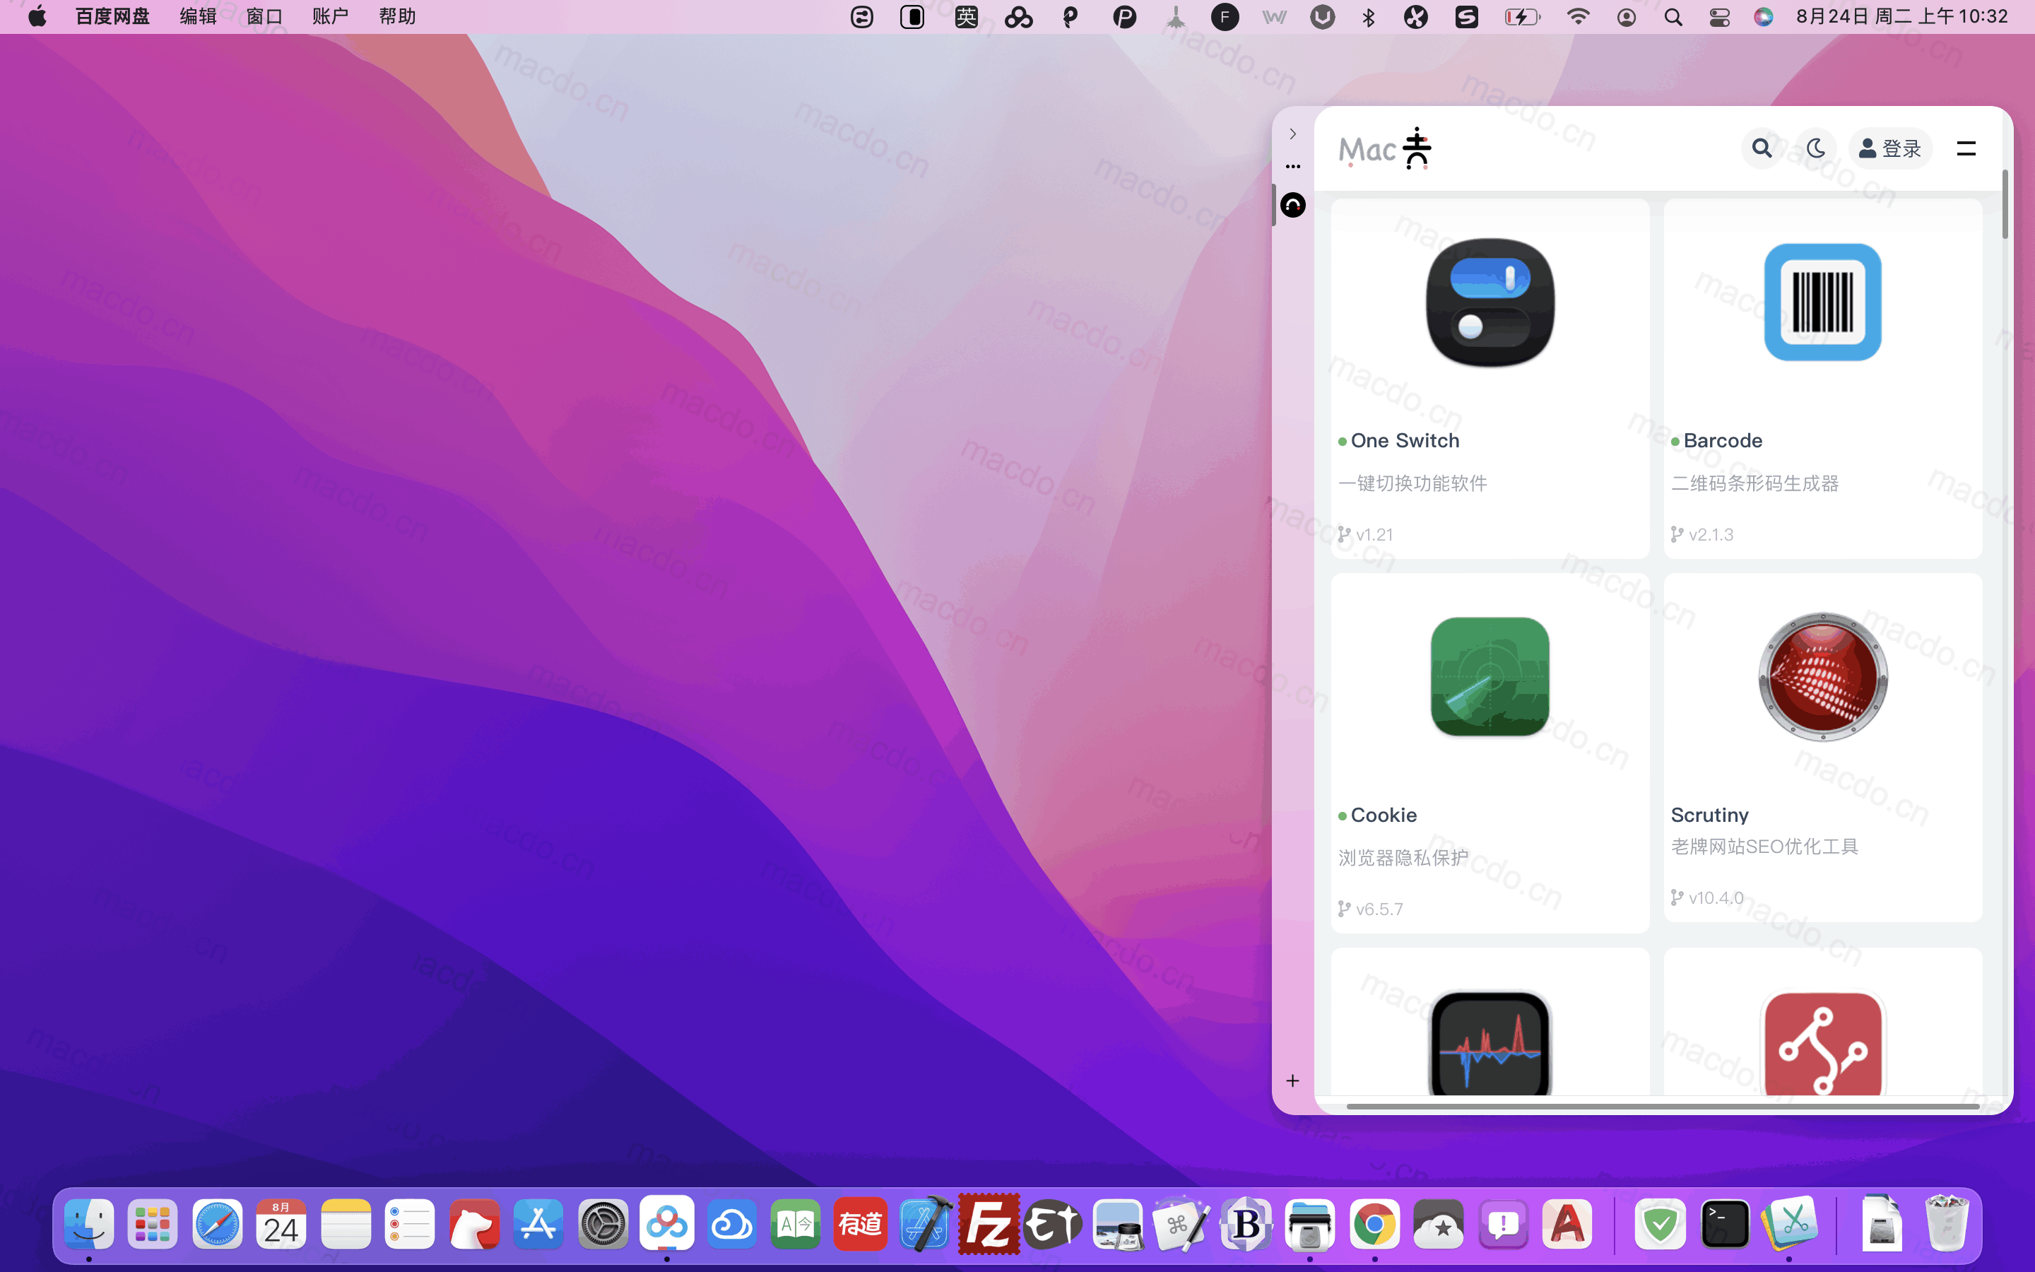Open the 百度网盘 app menu
This screenshot has height=1272, width=2035.
(x=112, y=17)
